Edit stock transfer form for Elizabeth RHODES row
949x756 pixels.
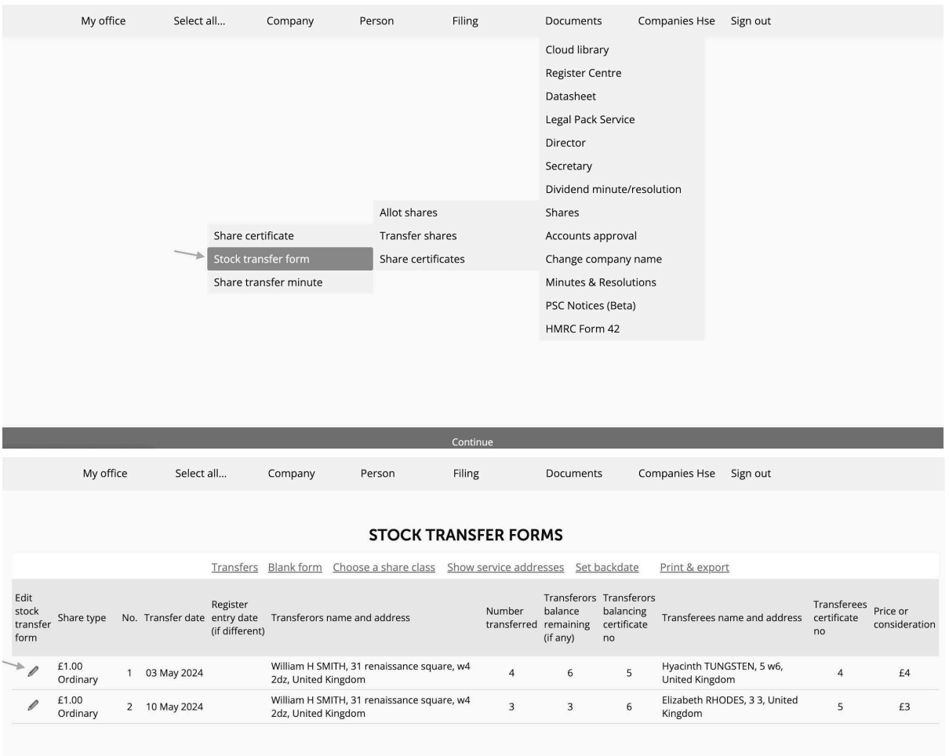(32, 706)
